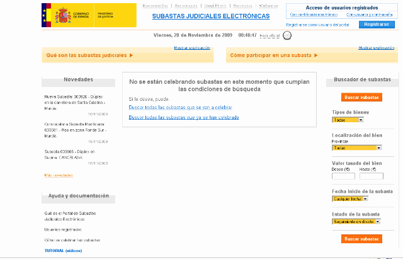Click the date 'Viernes, 20 de Noviembre de 2009'
403x259 pixels.
click(193, 35)
